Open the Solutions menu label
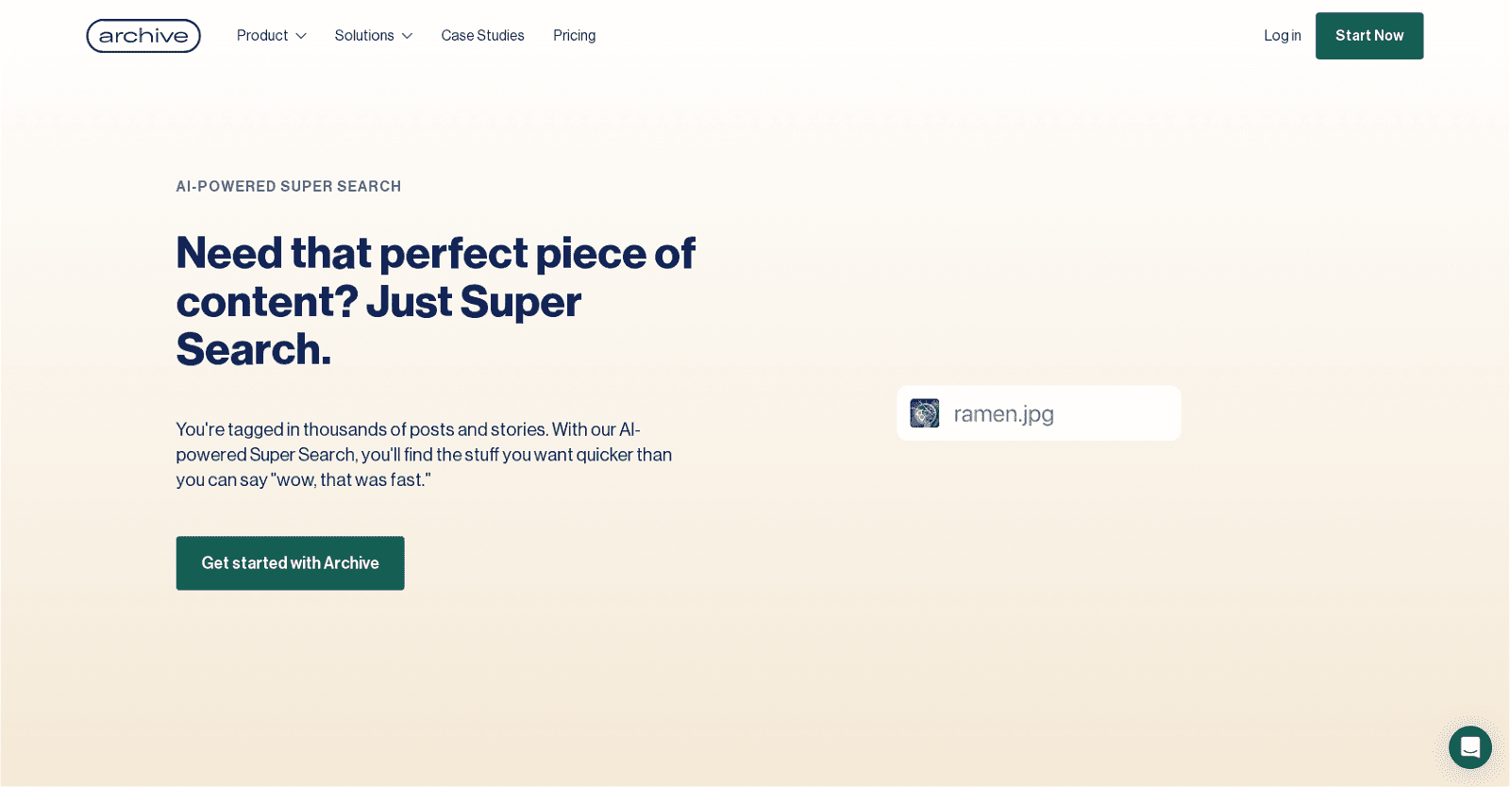This screenshot has width=1510, height=787. [x=363, y=36]
